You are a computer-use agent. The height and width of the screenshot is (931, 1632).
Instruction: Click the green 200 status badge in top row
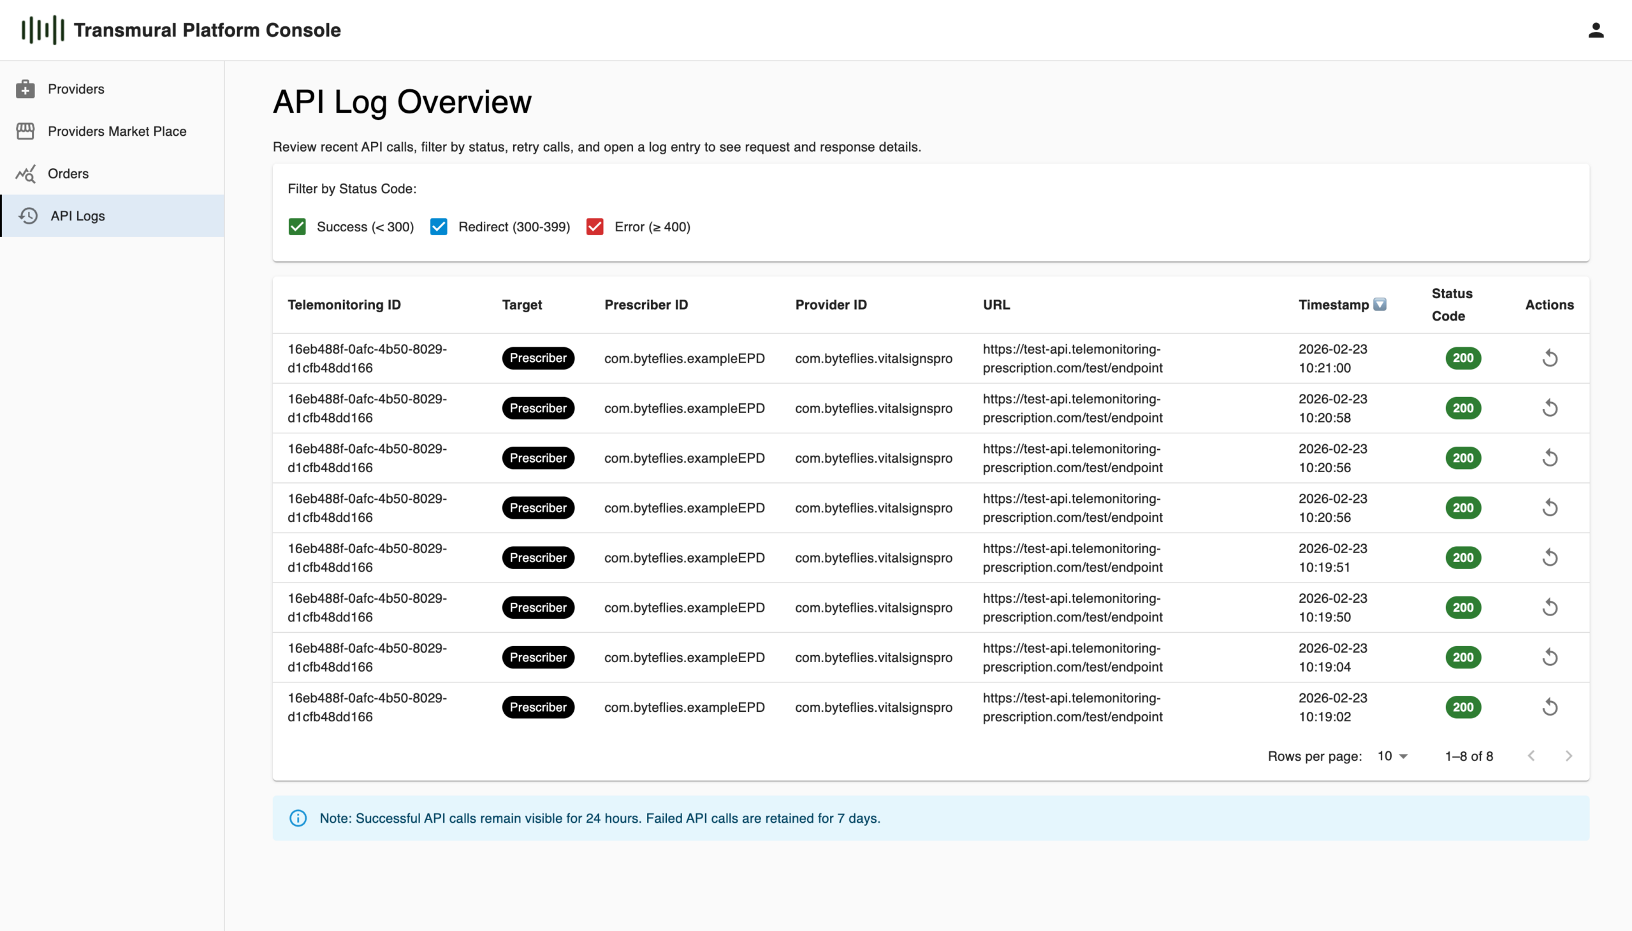(1464, 358)
